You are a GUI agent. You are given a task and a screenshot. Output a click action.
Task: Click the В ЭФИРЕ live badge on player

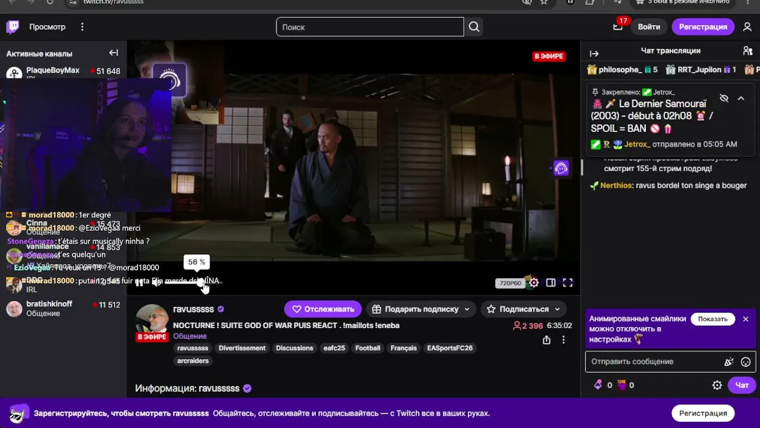(x=549, y=56)
